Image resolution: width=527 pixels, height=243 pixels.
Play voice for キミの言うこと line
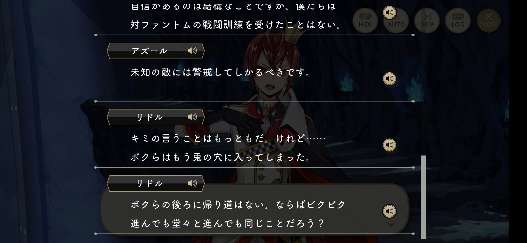click(389, 145)
